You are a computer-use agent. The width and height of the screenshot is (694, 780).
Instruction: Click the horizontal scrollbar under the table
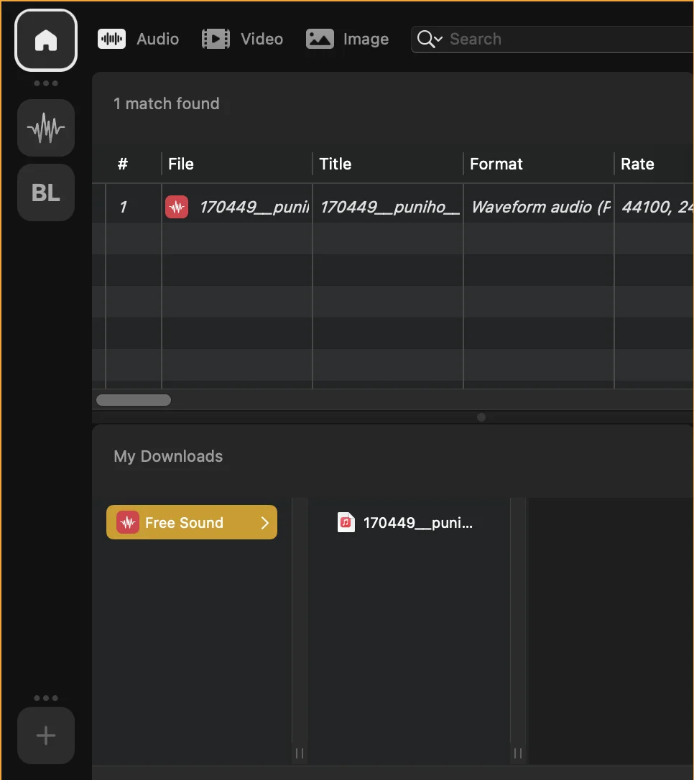[134, 400]
